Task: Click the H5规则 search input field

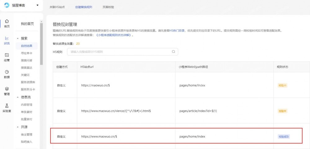Action: [122, 52]
